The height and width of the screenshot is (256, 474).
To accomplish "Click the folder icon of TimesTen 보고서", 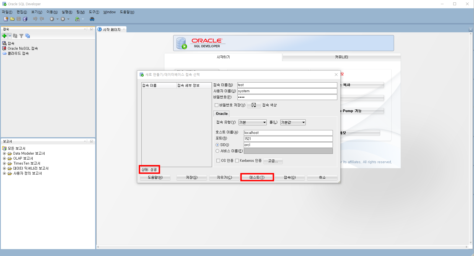I will [10, 163].
